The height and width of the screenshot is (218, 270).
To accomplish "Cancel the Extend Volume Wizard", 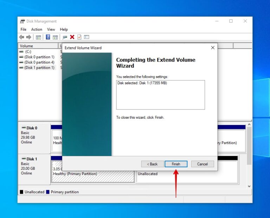I will pyautogui.click(x=202, y=164).
